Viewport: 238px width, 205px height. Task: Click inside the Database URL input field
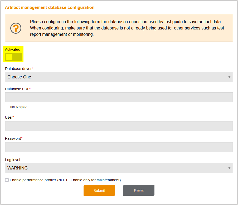[119, 97]
